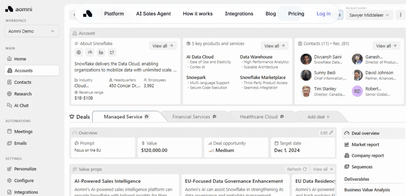The height and width of the screenshot is (196, 406).
Task: Click the Twitter bird icon
Action: (112, 52)
